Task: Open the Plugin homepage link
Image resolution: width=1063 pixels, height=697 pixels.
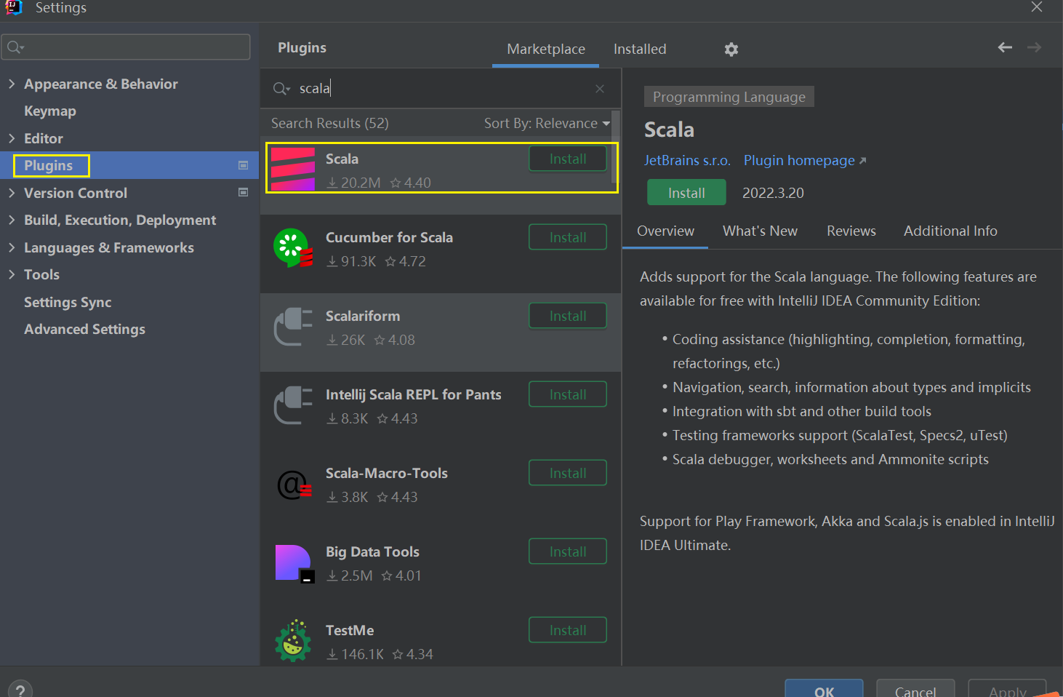Action: 805,160
